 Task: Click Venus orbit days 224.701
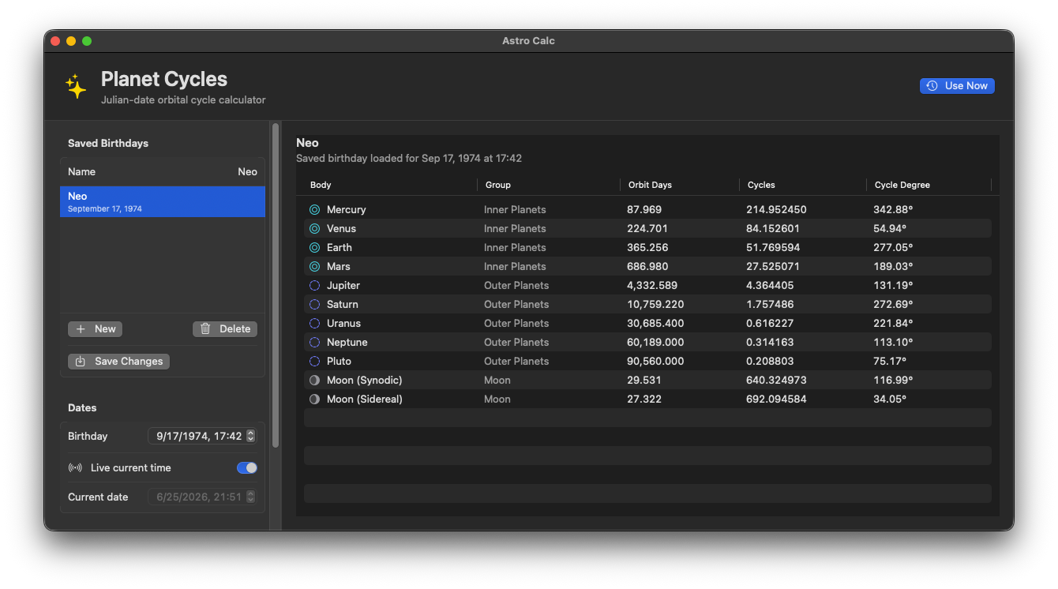tap(647, 229)
